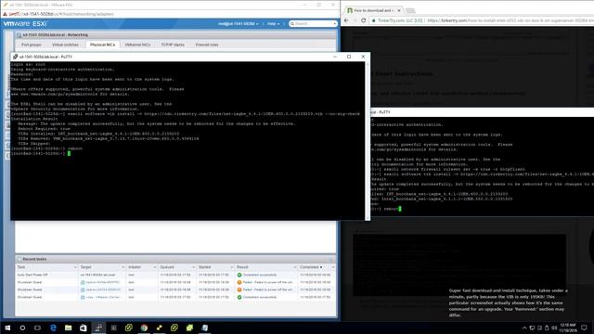
Task: Open a new Chrome tab
Action: pyautogui.click(x=410, y=10)
